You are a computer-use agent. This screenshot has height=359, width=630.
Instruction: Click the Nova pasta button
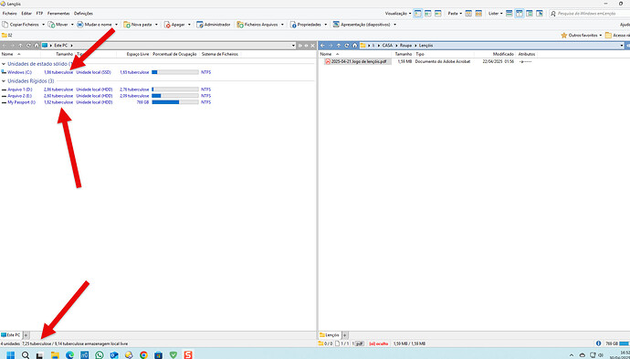(x=138, y=25)
